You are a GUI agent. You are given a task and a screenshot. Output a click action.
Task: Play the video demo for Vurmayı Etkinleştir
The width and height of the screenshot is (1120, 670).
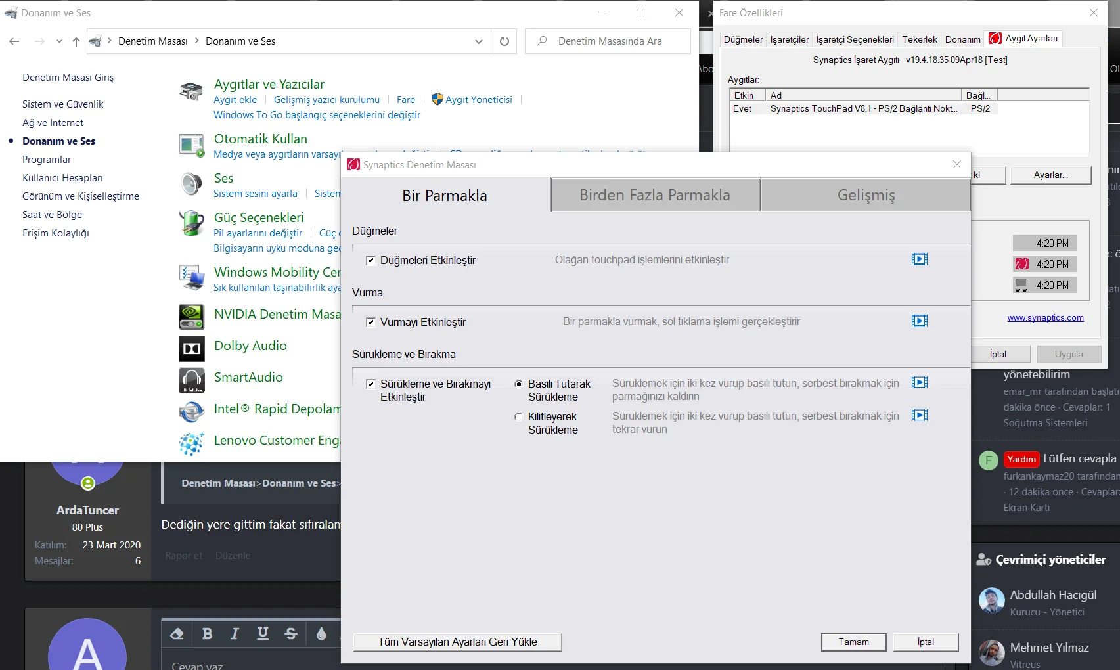pos(919,321)
